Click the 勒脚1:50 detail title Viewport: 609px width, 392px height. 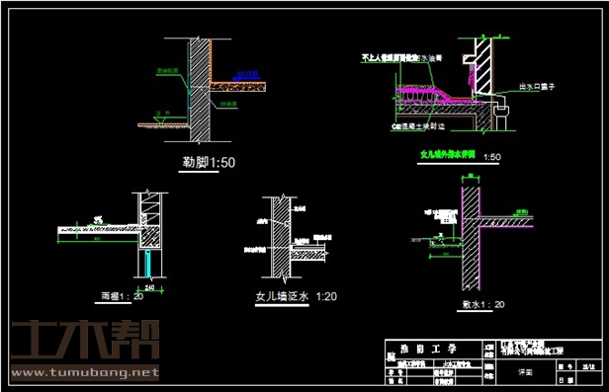[209, 162]
